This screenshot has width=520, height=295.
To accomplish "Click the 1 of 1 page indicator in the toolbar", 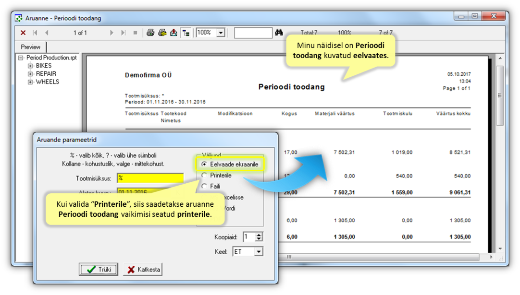I will coord(80,33).
